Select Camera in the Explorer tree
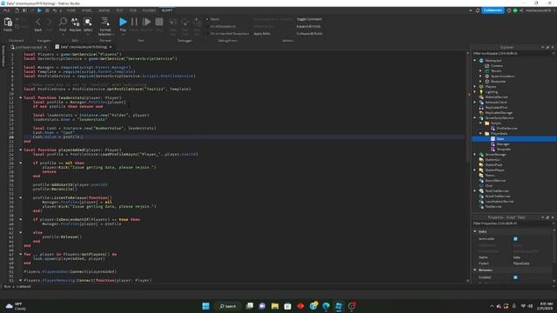This screenshot has height=313, width=557. point(496,66)
